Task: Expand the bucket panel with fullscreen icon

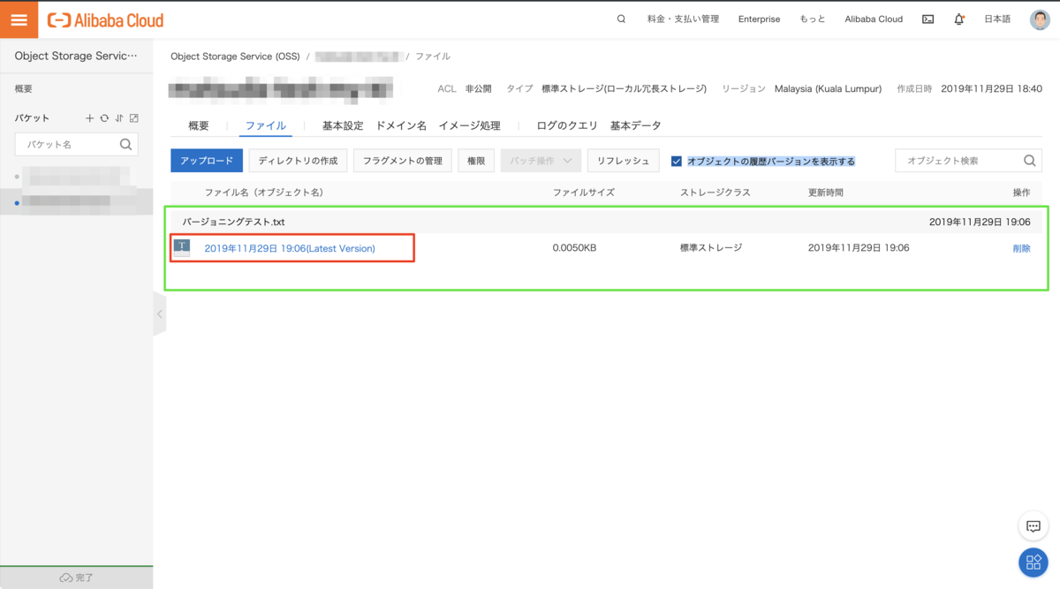Action: [133, 118]
